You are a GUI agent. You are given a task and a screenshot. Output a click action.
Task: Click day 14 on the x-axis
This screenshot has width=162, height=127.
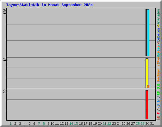pyautogui.click(x=71, y=124)
